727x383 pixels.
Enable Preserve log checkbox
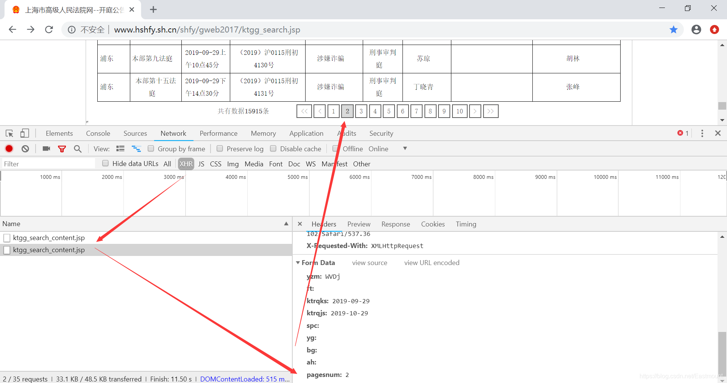[220, 149]
